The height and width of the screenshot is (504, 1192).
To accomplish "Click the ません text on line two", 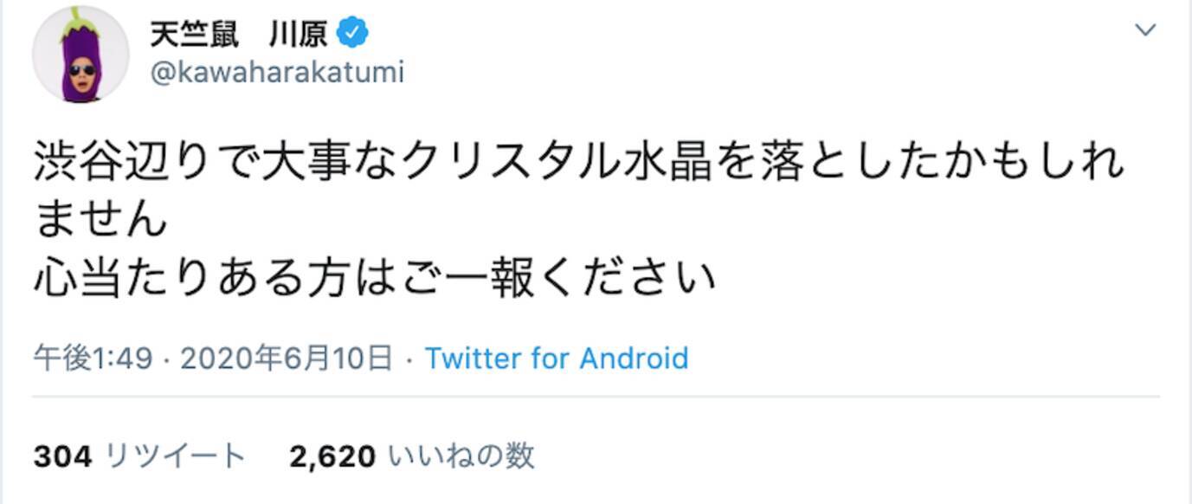I will tap(100, 219).
